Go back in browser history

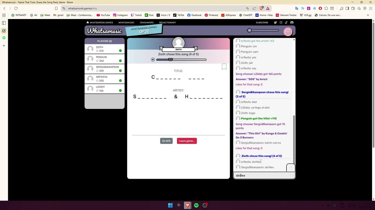click(4, 8)
